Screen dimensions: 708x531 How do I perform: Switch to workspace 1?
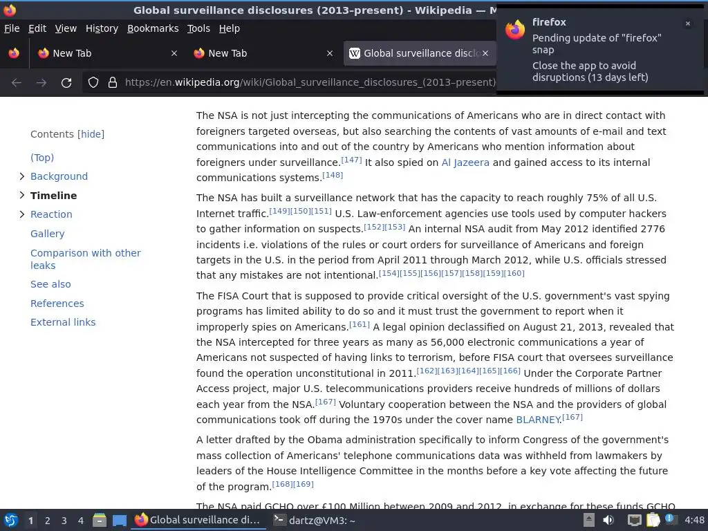pyautogui.click(x=30, y=521)
